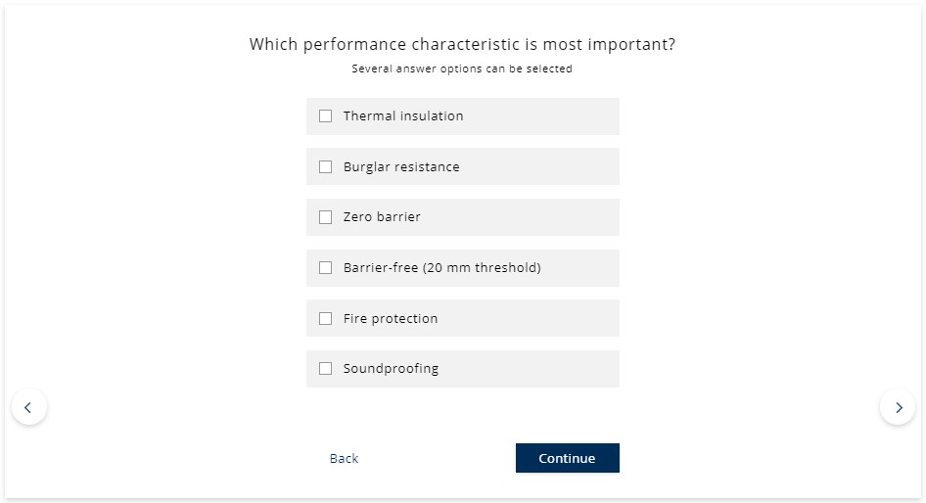Enable the Burglar resistance checkbox
The width and height of the screenshot is (926, 503).
tap(326, 167)
